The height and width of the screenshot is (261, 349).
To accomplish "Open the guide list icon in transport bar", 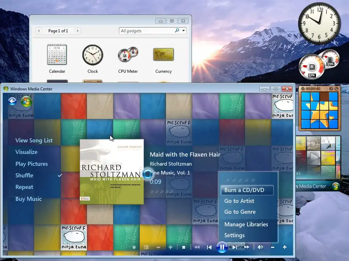I will [146, 247].
